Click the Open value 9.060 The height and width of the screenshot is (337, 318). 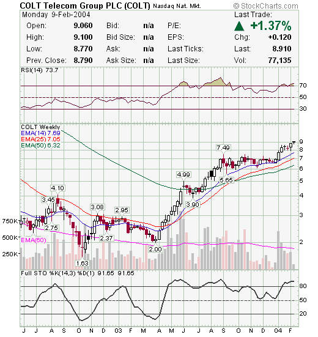pos(83,26)
